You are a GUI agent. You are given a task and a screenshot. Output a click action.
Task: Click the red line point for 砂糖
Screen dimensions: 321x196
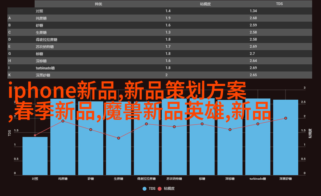tap(91, 130)
